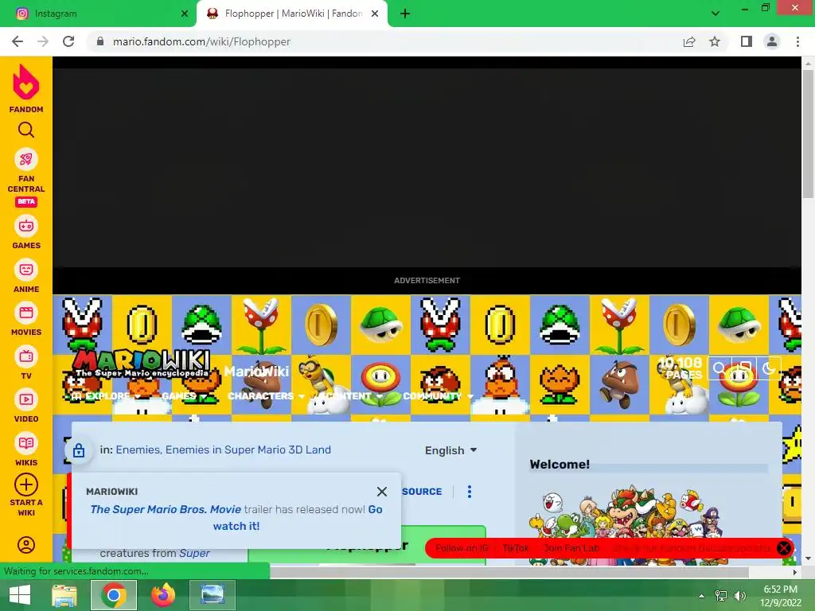
Task: Switch to the Instagram tab
Action: click(x=98, y=14)
